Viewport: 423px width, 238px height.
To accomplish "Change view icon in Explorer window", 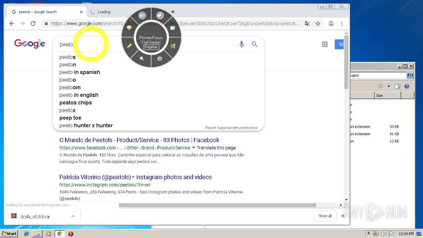I will [x=381, y=86].
